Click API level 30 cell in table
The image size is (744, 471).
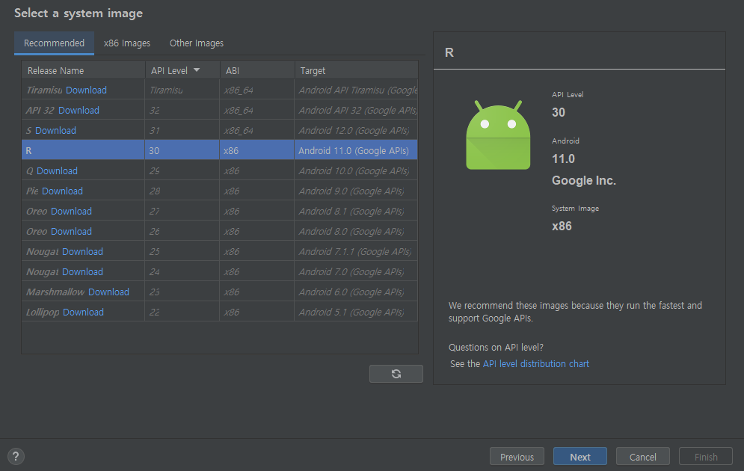pos(182,150)
